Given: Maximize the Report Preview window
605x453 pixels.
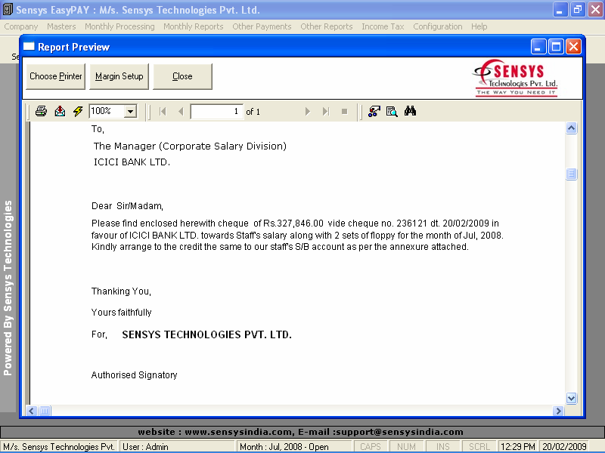Looking at the screenshot, I should (x=556, y=47).
